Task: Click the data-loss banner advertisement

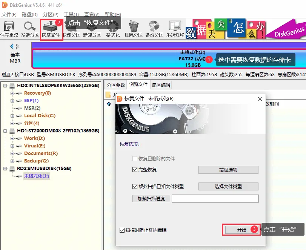Action: 246,29
